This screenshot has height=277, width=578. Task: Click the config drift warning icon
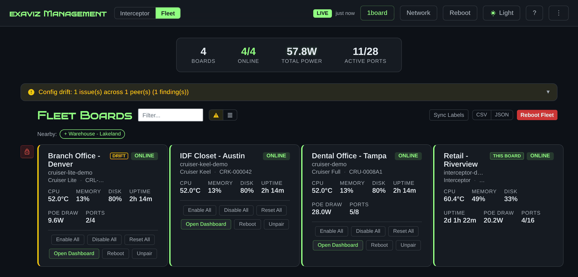point(31,92)
